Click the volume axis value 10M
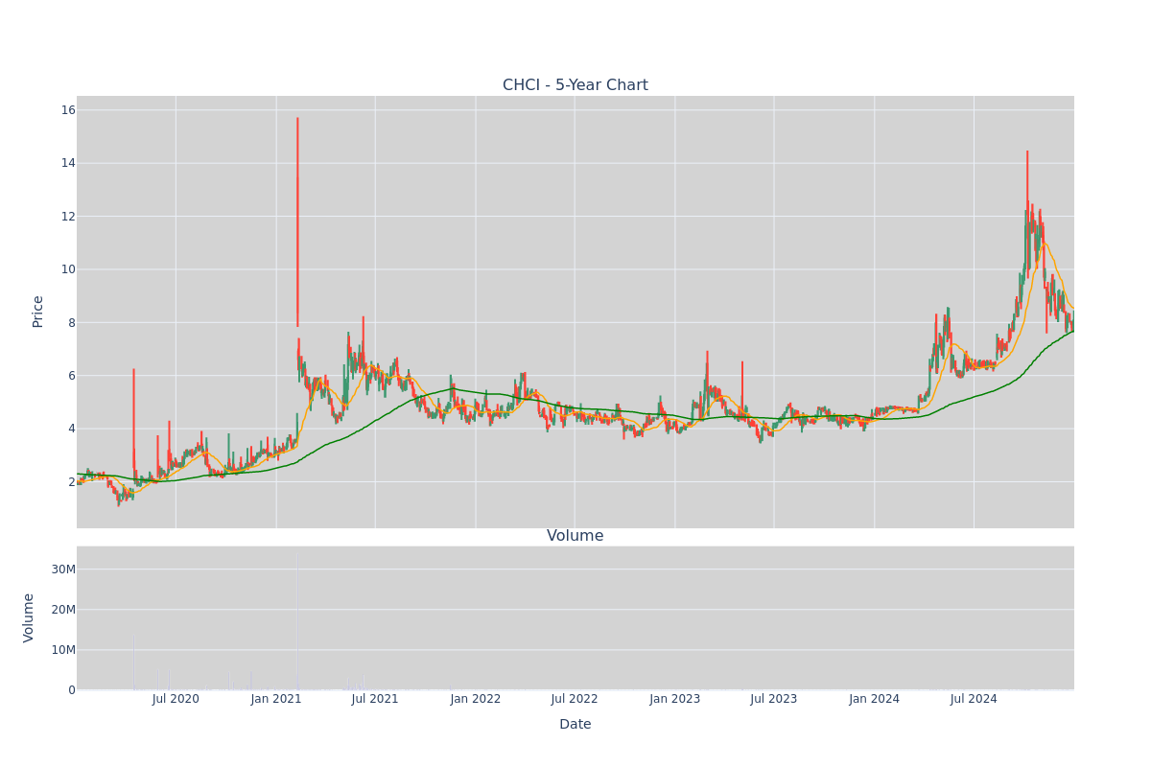 click(x=63, y=650)
